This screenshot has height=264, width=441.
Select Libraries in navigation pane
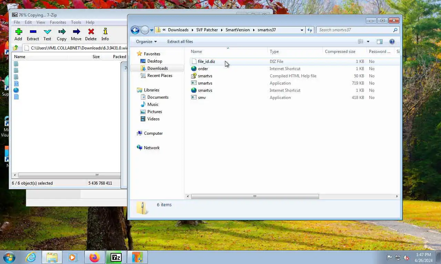pos(152,90)
